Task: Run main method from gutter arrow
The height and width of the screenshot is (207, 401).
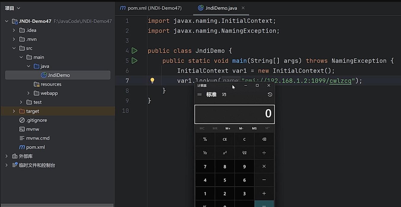Action: pyautogui.click(x=134, y=61)
